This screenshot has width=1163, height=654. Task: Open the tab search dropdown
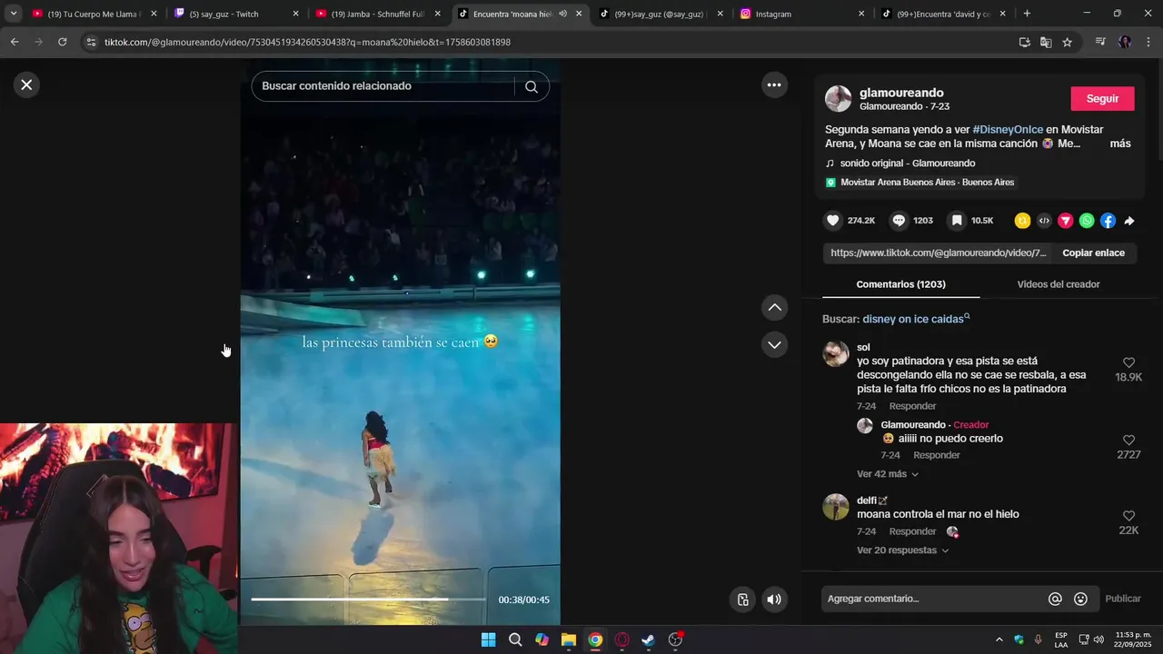[14, 14]
